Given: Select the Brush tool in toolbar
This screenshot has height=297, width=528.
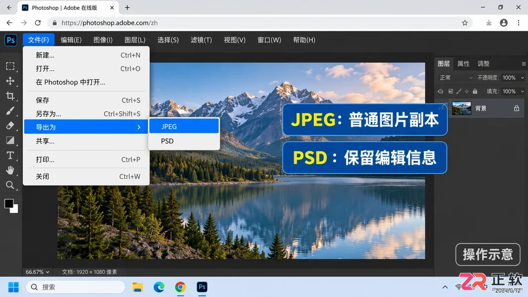Looking at the screenshot, I should coord(10,111).
